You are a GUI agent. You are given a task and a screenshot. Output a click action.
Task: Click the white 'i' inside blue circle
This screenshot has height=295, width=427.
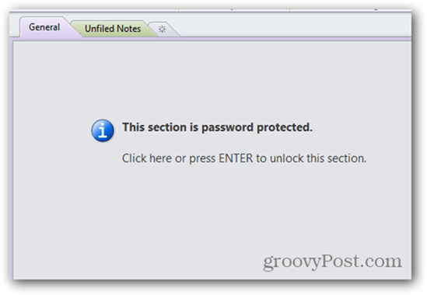click(103, 130)
